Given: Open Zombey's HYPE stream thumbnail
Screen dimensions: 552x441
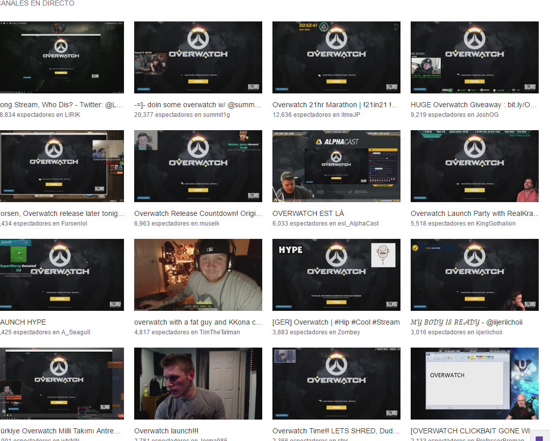Looking at the screenshot, I should click(336, 275).
